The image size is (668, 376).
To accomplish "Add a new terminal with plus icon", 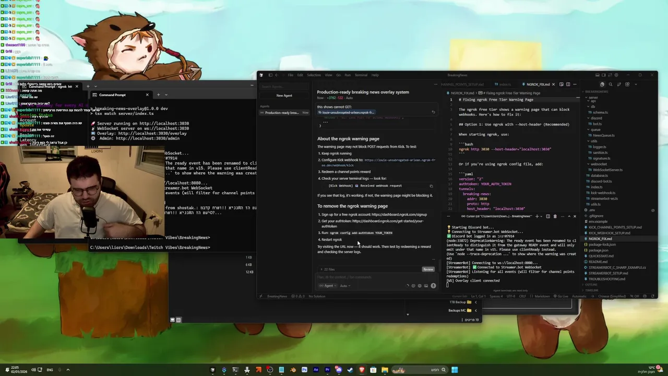I will tap(537, 216).
